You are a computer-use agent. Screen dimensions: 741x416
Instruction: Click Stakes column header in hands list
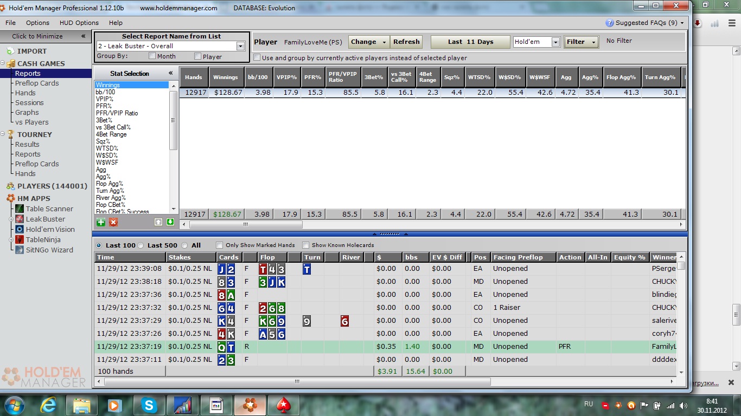pos(191,257)
